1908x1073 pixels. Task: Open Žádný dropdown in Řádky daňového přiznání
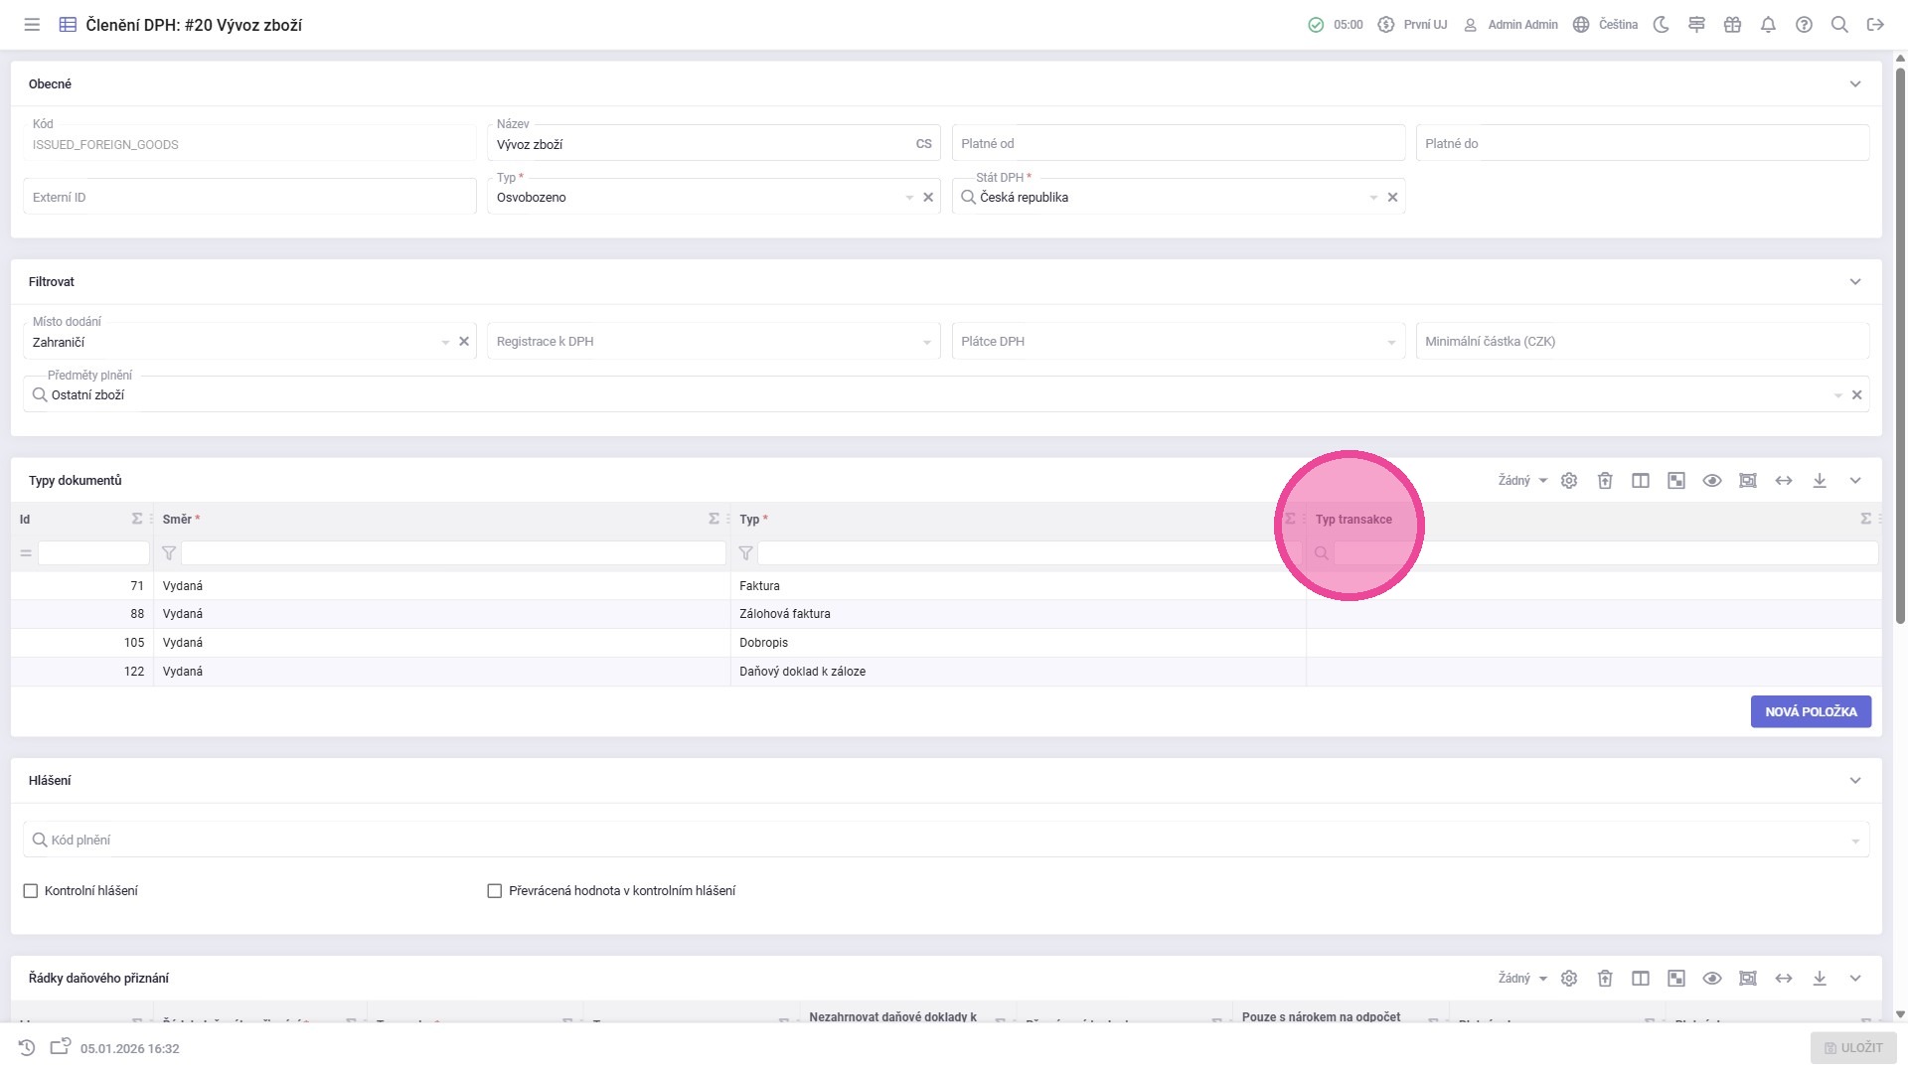1522,979
